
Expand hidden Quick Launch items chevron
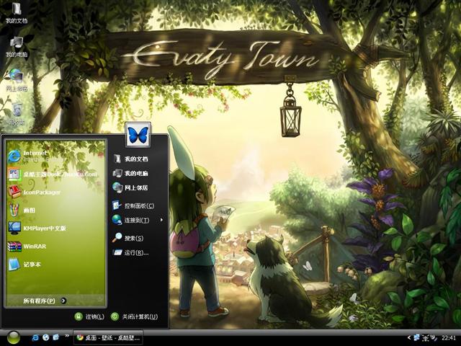tap(67, 336)
